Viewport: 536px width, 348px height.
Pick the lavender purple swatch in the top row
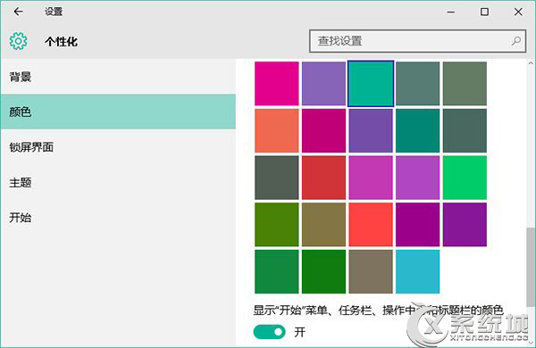pyautogui.click(x=323, y=84)
